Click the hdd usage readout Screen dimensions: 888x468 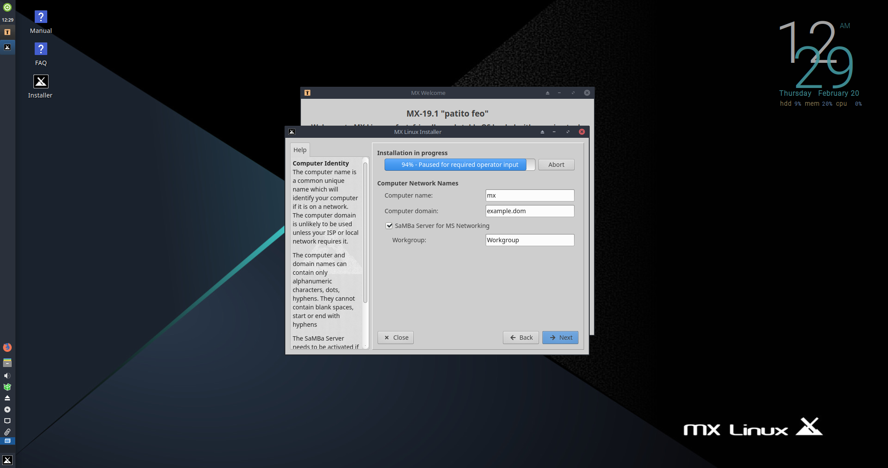790,104
